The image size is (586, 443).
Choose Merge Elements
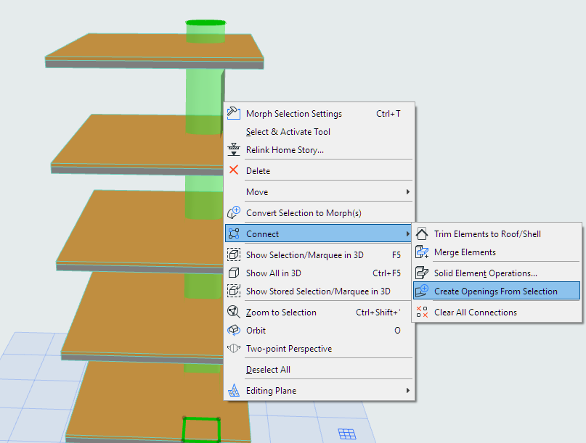click(497, 252)
